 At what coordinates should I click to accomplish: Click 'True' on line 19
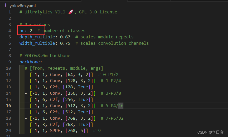tap(83, 125)
